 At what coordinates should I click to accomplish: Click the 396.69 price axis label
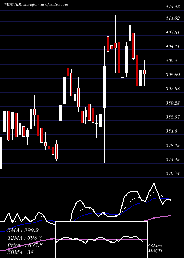click(x=173, y=75)
